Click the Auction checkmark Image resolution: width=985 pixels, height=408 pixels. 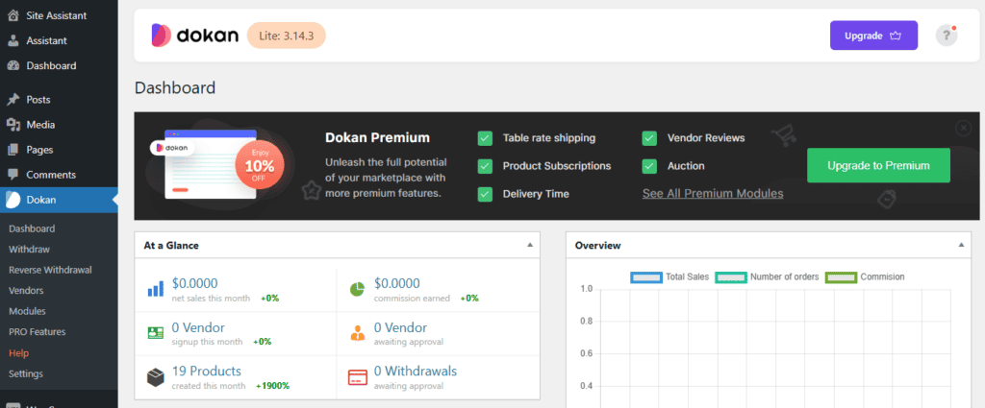point(649,166)
